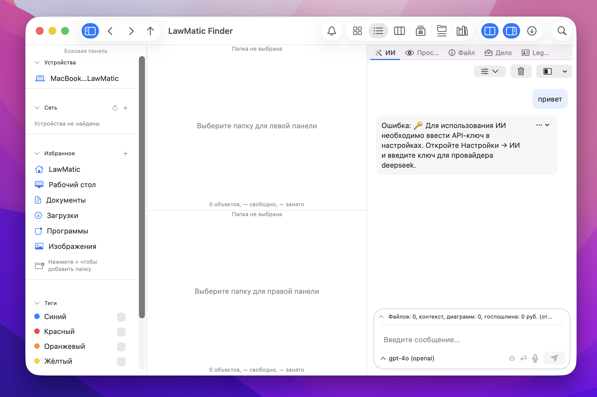Select the columns view icon
597x397 pixels.
(x=399, y=31)
